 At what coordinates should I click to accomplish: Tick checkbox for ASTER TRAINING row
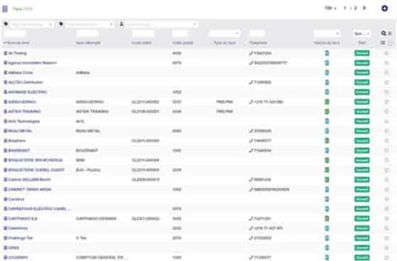(386, 112)
